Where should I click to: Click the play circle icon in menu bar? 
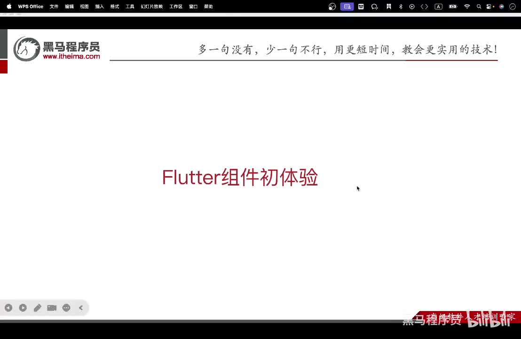pyautogui.click(x=412, y=6)
